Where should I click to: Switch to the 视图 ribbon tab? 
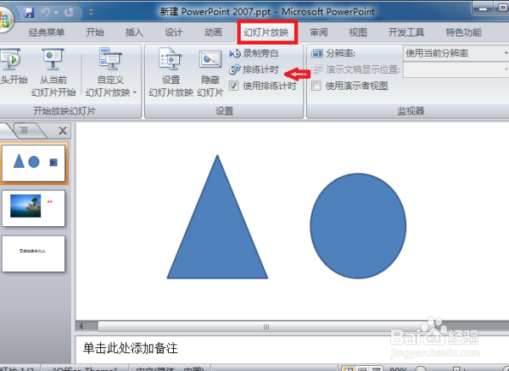[358, 32]
